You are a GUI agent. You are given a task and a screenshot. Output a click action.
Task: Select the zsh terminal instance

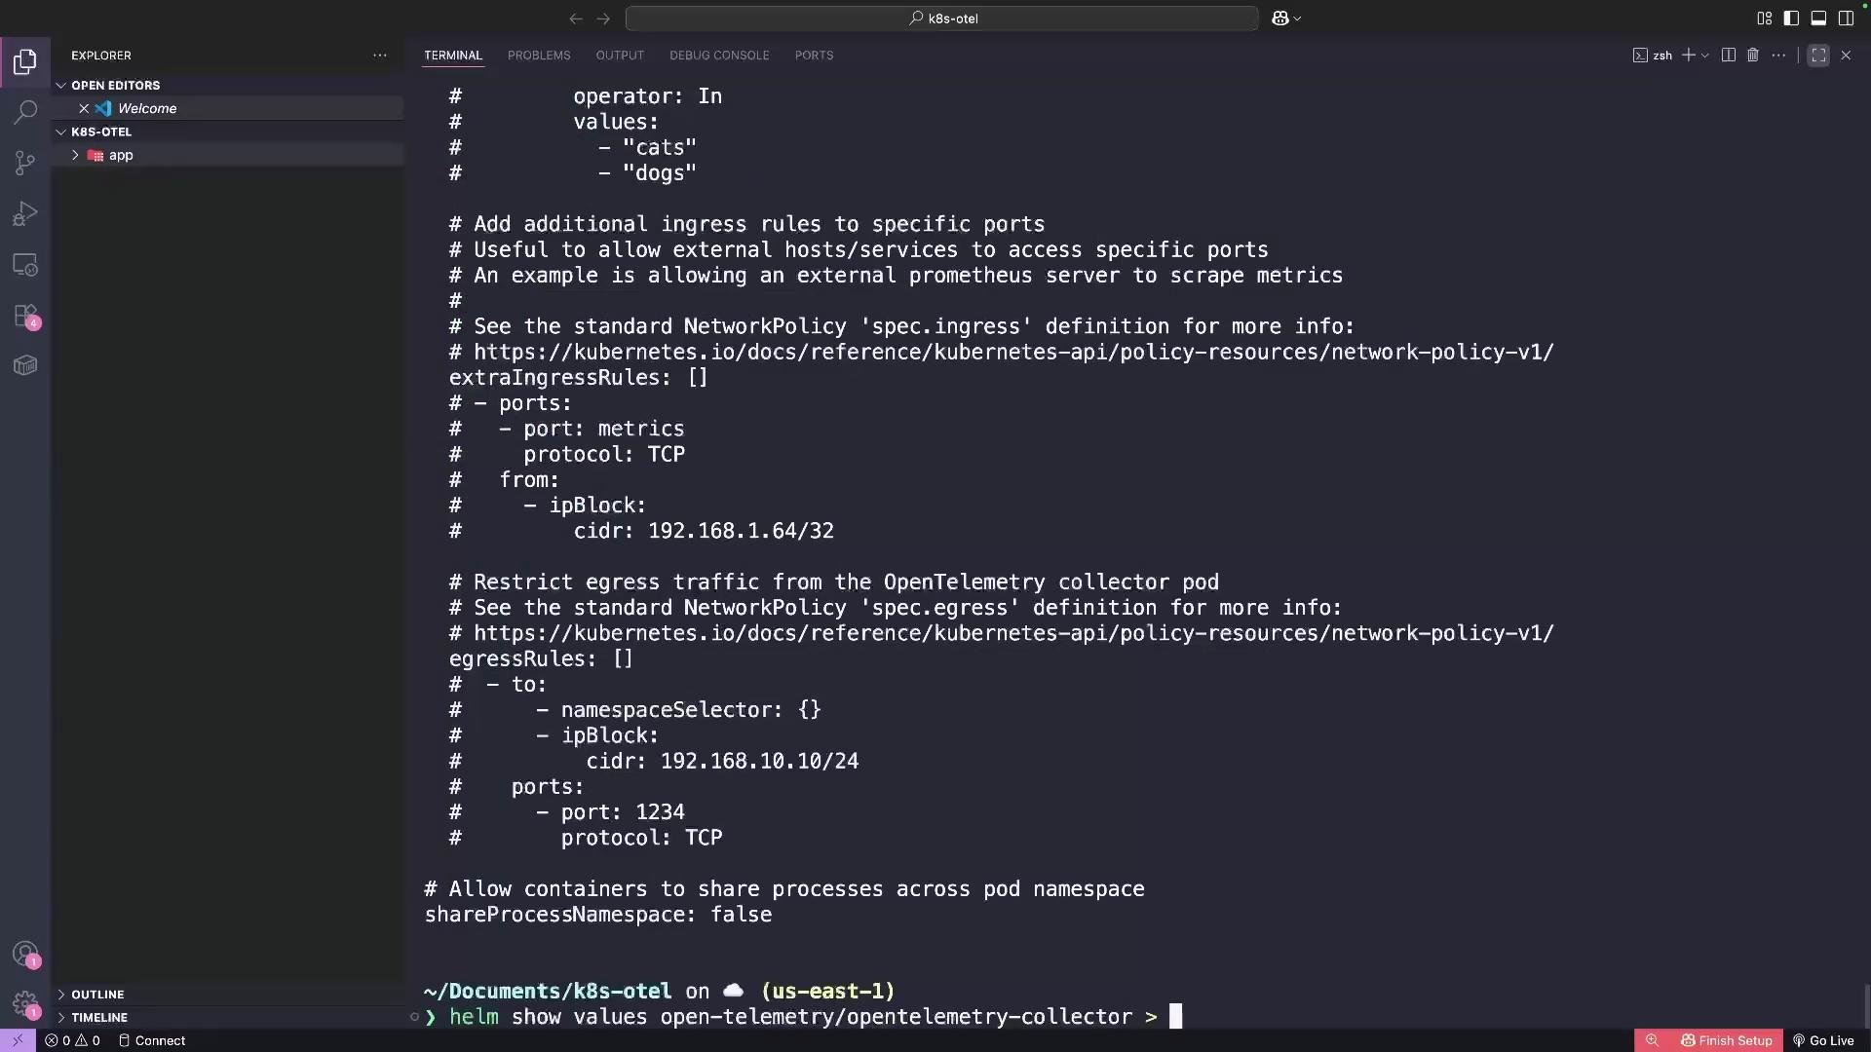coord(1653,56)
